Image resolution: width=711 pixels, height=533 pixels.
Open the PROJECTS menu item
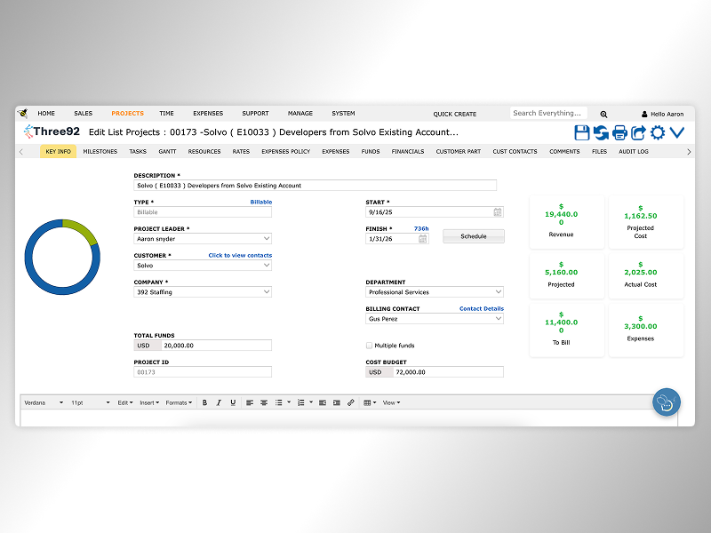coord(127,113)
